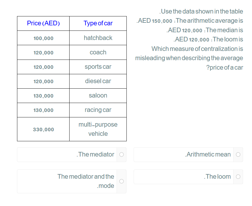This screenshot has width=252, height=206.
Task: Click the 'multi-purpose vehicle' cell
Action: 98,129
